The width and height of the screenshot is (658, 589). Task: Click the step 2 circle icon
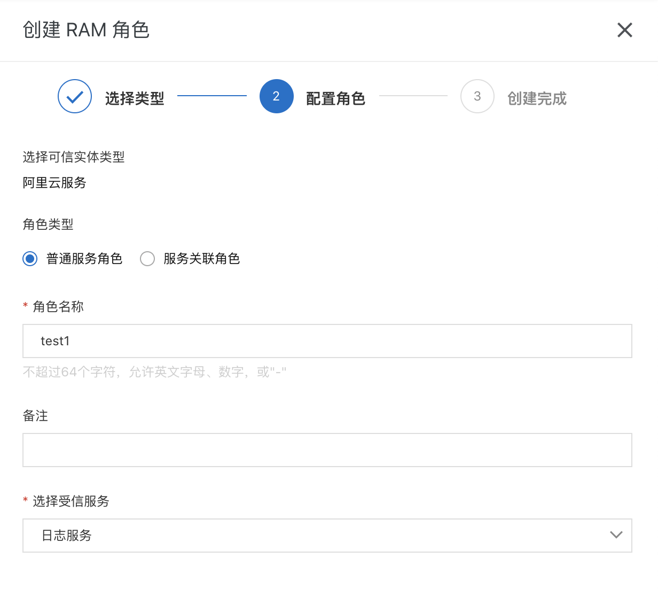click(276, 96)
